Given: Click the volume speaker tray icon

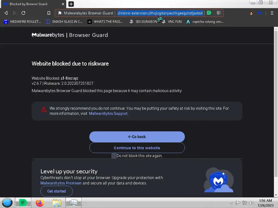Looking at the screenshot, I should click(251, 203).
